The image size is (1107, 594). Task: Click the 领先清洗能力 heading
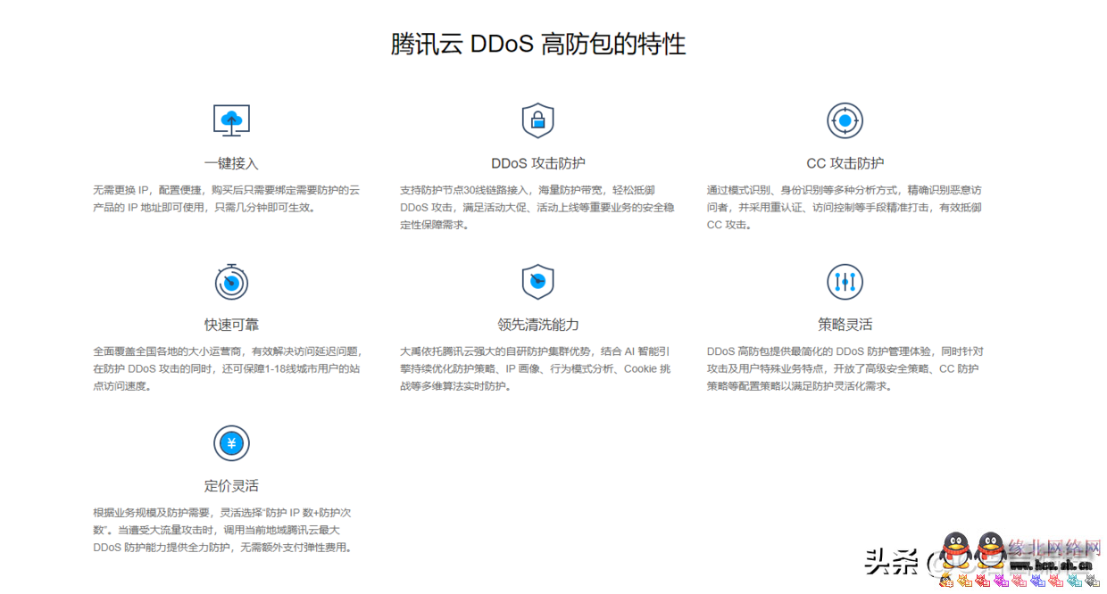coord(538,325)
